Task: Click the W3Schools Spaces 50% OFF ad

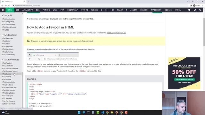Action: click(x=184, y=73)
